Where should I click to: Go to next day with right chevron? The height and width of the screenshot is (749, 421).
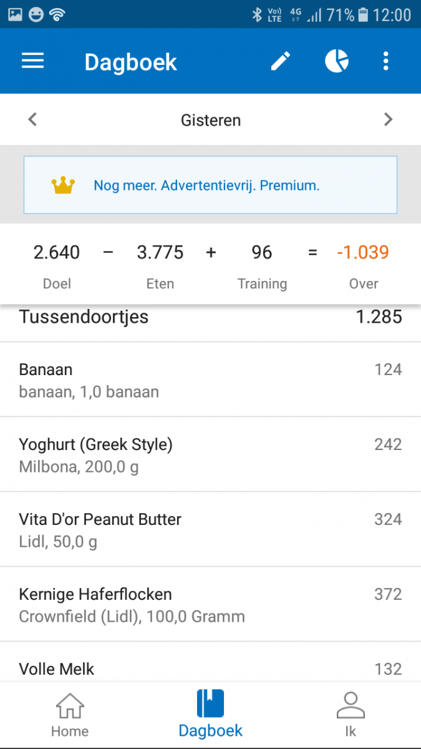[x=388, y=119]
